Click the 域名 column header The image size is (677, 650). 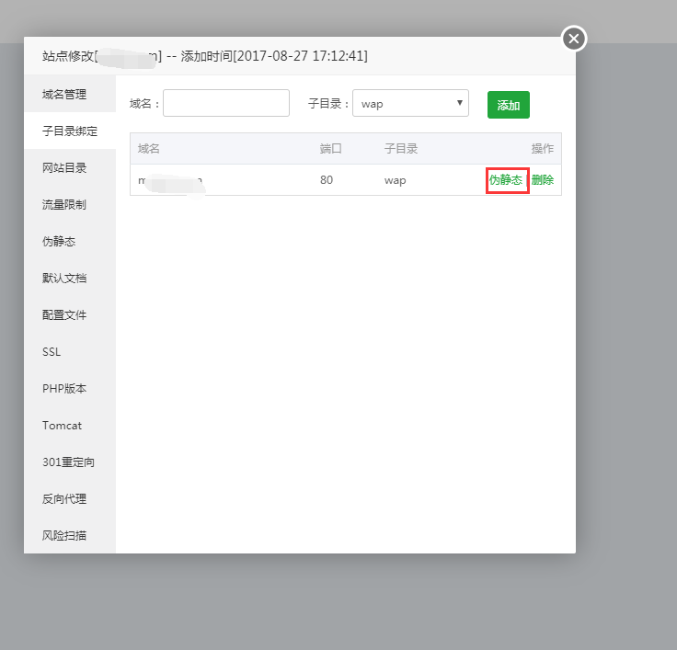click(x=148, y=148)
